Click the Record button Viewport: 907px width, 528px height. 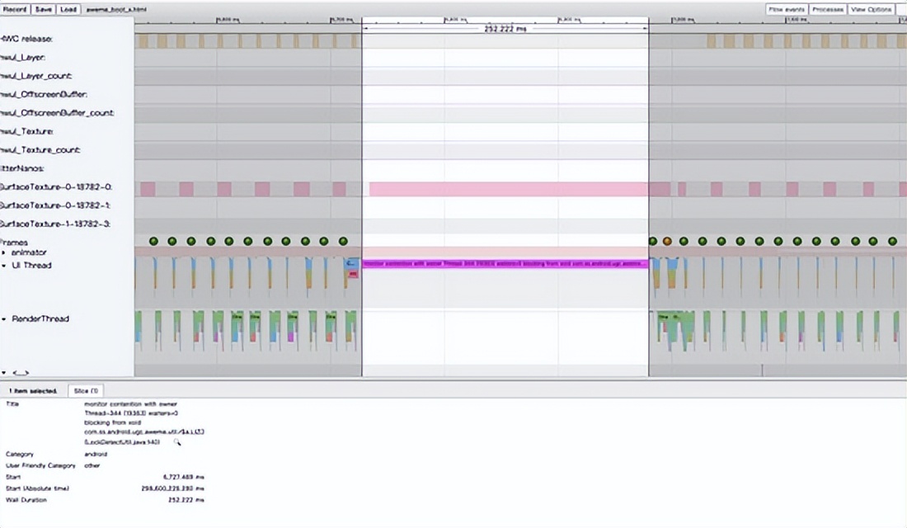[x=15, y=9]
